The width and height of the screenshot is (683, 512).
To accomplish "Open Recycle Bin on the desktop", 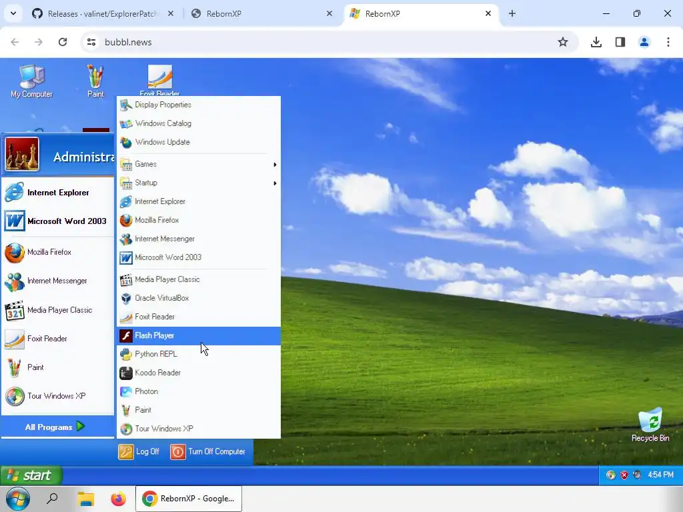I will click(x=650, y=425).
